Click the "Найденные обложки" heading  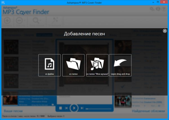click(148, 111)
